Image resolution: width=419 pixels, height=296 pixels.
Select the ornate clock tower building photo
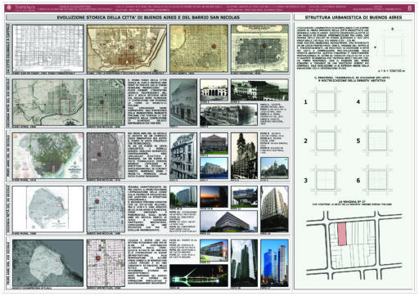[x=244, y=156]
